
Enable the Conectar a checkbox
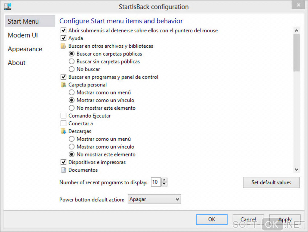click(x=63, y=123)
